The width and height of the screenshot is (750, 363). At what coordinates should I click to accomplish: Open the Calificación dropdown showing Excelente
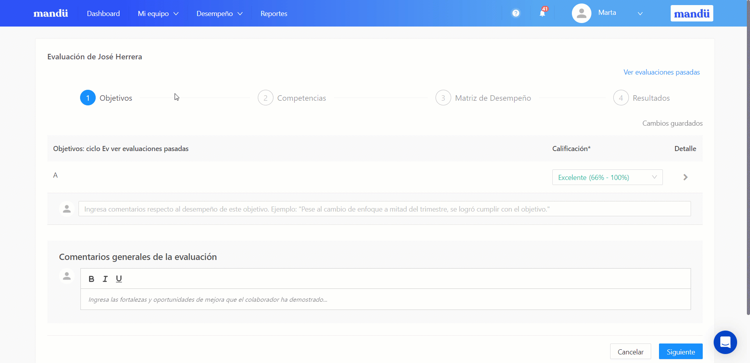coord(607,177)
